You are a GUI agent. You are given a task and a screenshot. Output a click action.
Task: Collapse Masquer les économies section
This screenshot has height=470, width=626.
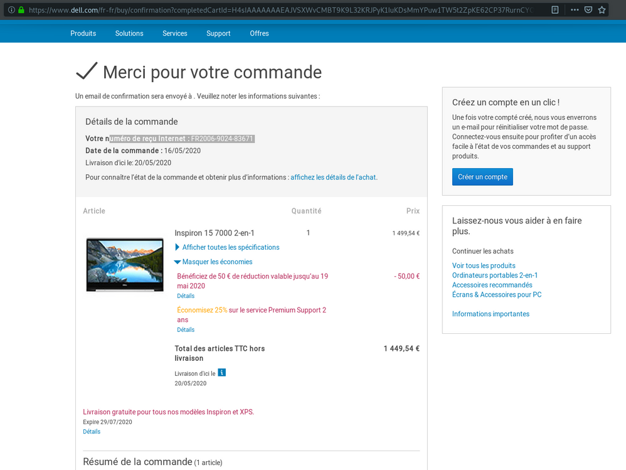click(x=214, y=262)
